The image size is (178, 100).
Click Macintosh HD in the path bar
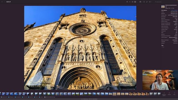click(x=4, y=97)
